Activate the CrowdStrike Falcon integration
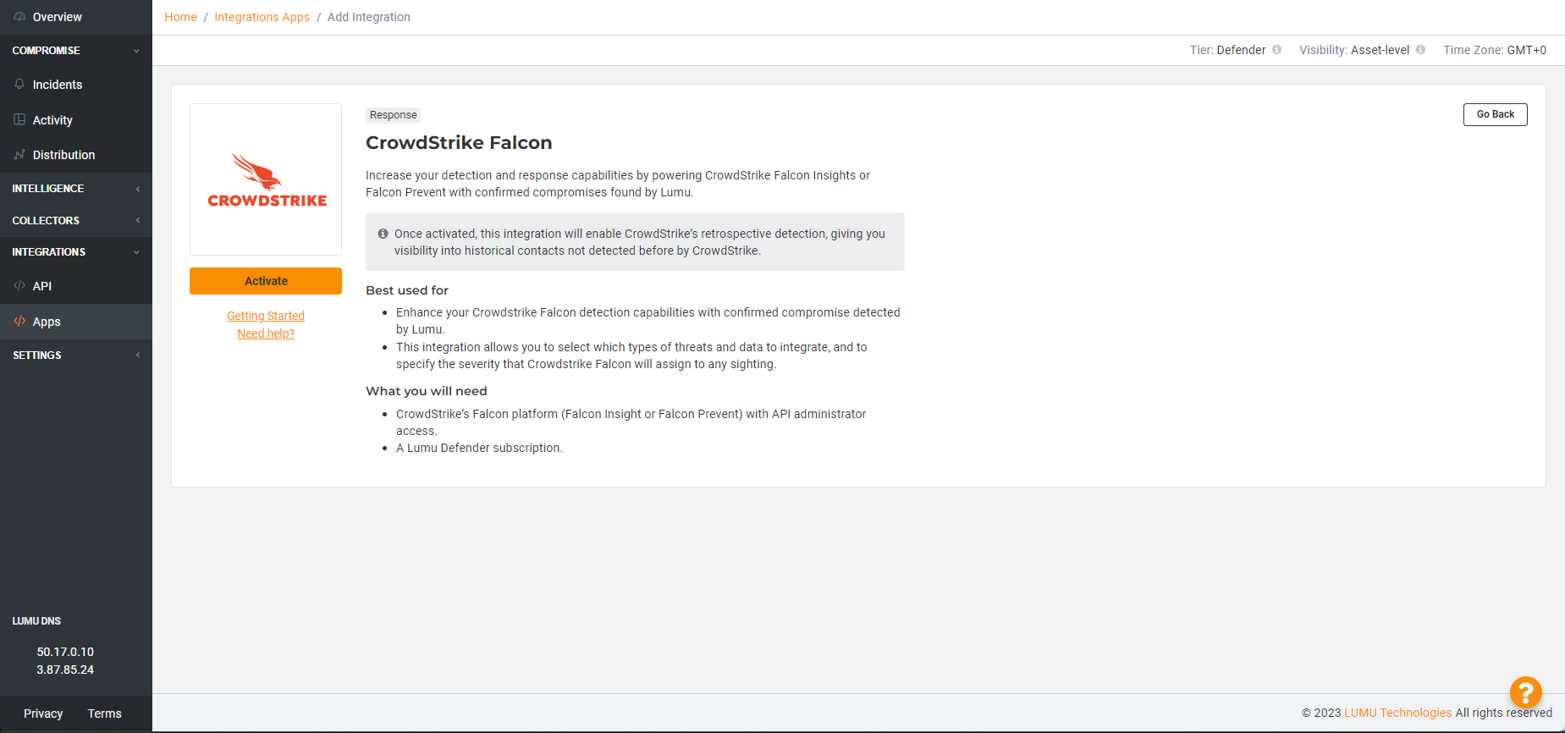Image resolution: width=1565 pixels, height=733 pixels. (266, 281)
